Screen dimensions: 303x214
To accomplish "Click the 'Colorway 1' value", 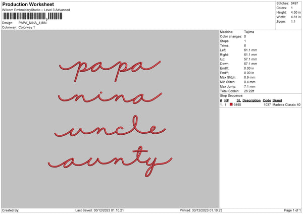I will coord(27,27).
